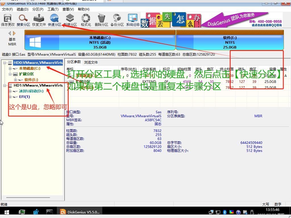
Task: Open the 恢复文件 (Recover Files) tool
Action: tap(39, 20)
